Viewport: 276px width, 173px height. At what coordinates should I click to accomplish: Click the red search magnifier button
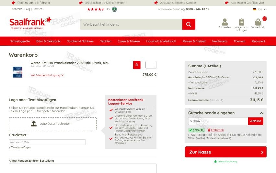(189, 24)
